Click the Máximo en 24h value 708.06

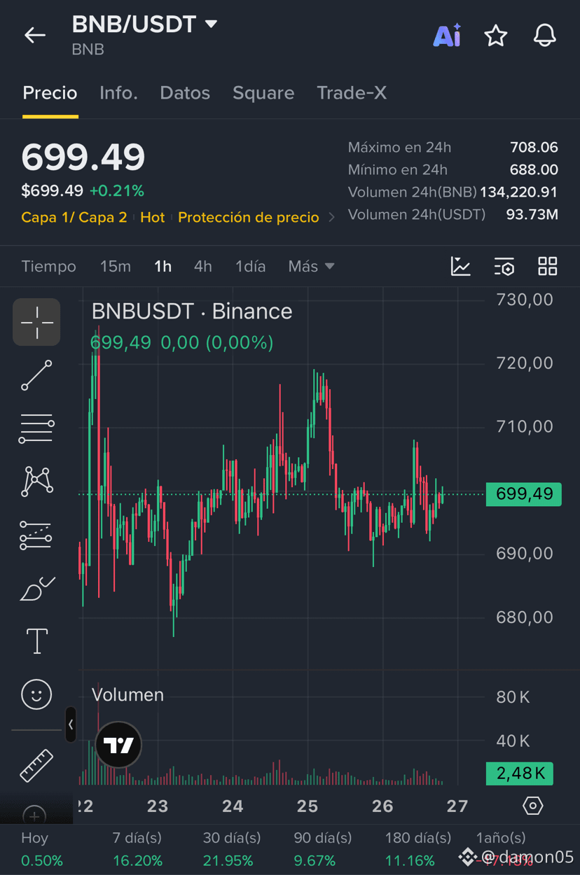pyautogui.click(x=534, y=148)
